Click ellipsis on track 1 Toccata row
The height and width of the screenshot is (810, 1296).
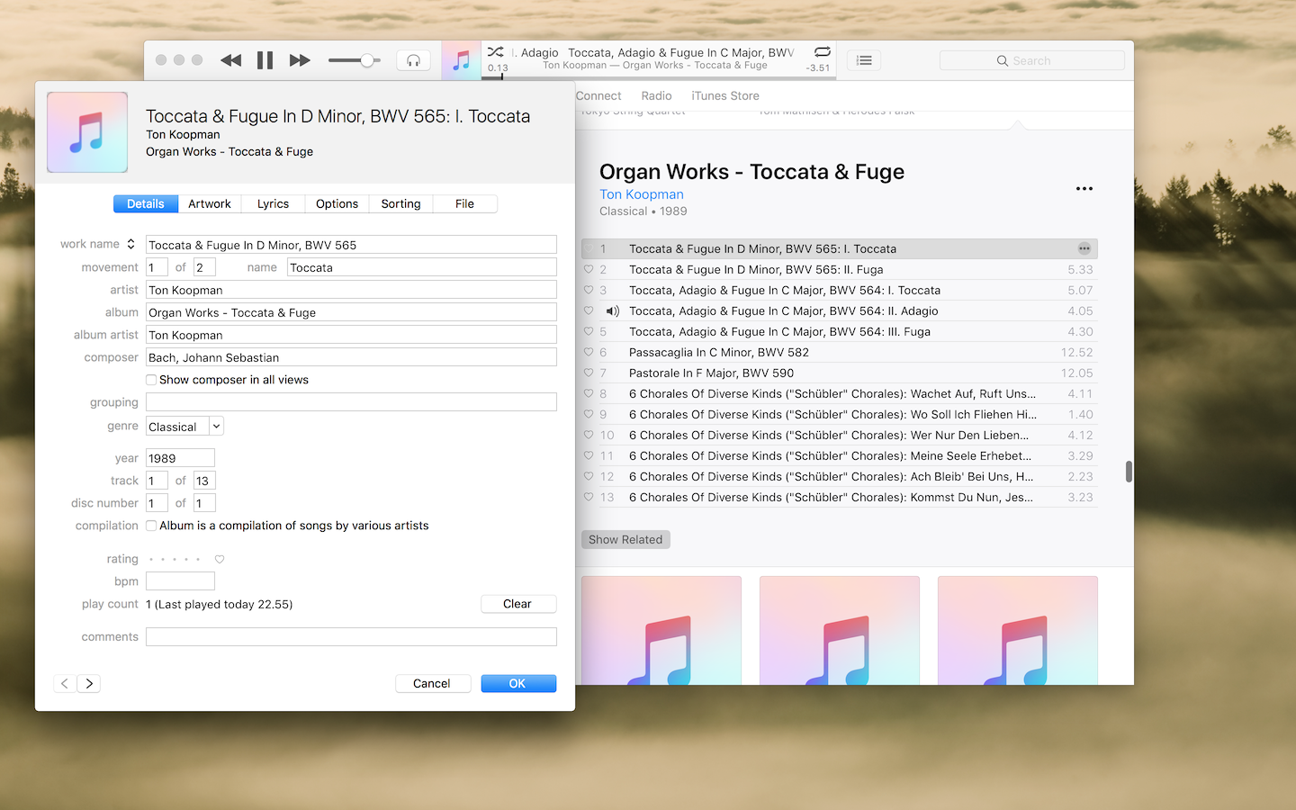[1084, 248]
